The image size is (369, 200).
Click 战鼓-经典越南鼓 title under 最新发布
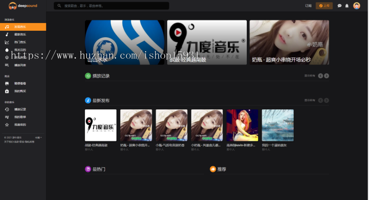(x=96, y=145)
